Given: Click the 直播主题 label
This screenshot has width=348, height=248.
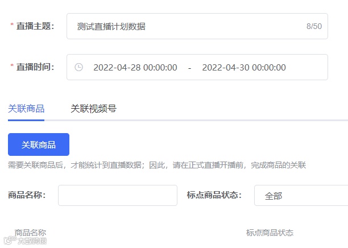Looking at the screenshot, I should 35,26.
